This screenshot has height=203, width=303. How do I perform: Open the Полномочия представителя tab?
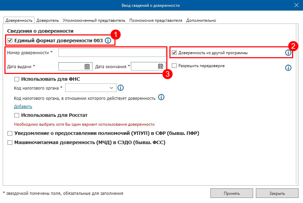click(156, 20)
